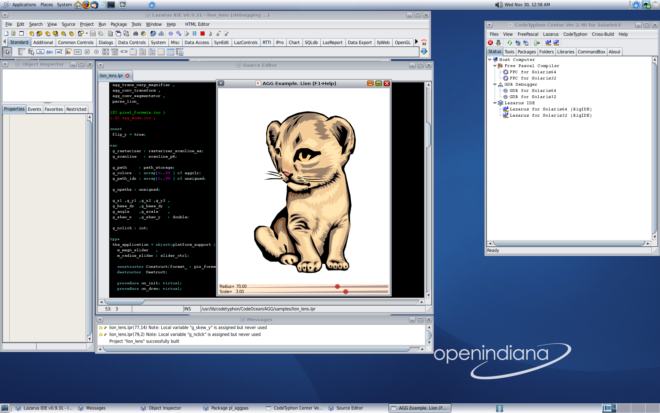Pick the TButton (Ok) component icon
The image size is (660, 413).
click(40, 52)
